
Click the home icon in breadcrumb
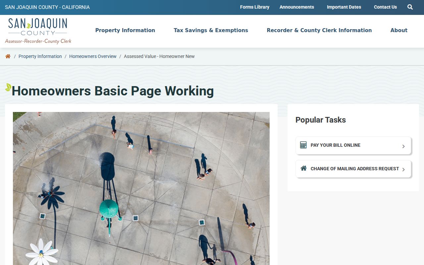8,56
